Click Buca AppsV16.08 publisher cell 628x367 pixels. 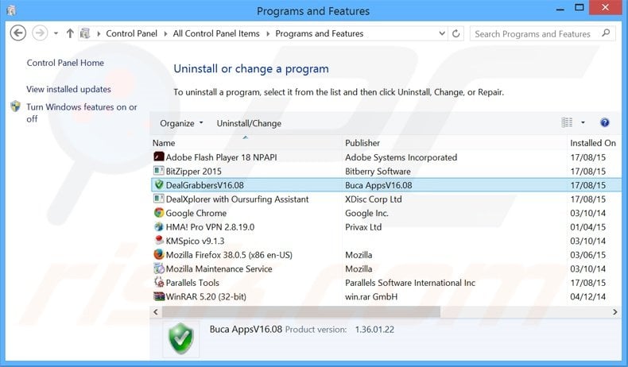coord(378,185)
